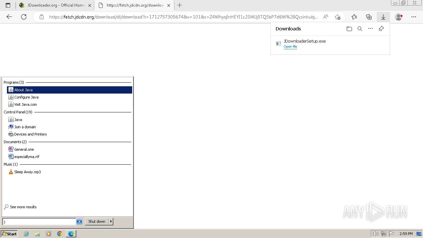Clear the search box with X icon
The image size is (423, 238).
79,221
